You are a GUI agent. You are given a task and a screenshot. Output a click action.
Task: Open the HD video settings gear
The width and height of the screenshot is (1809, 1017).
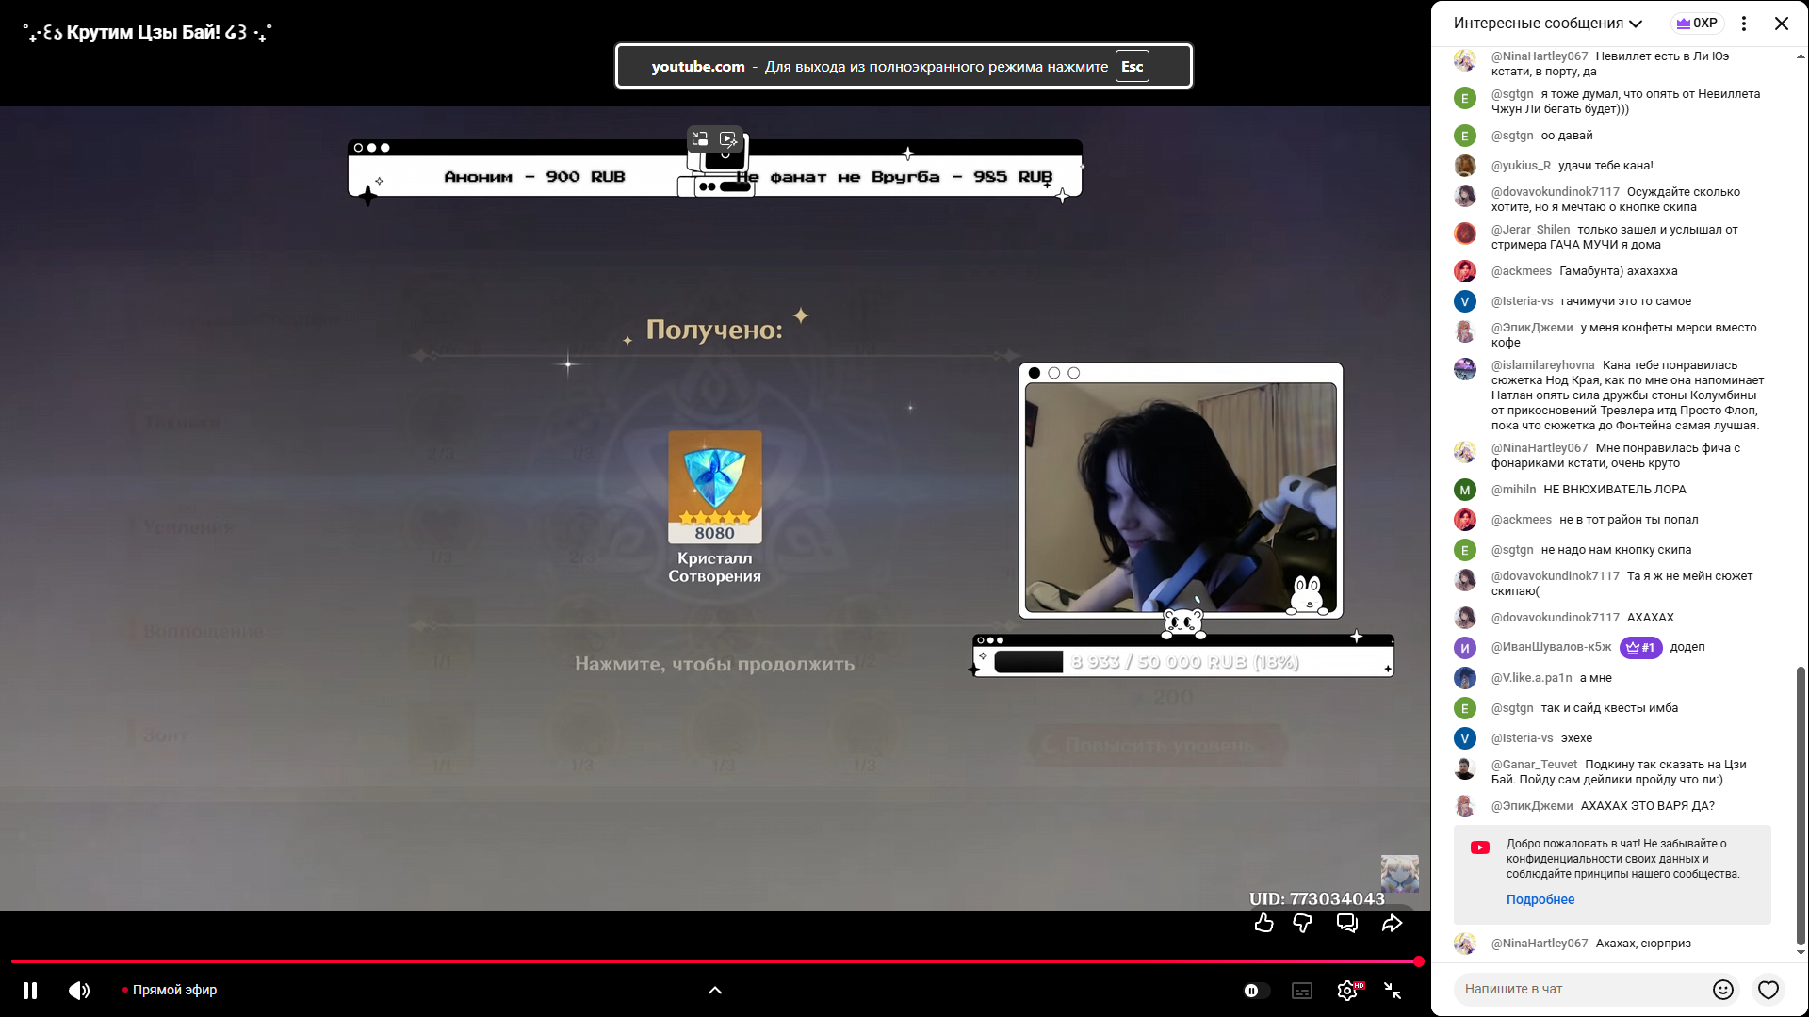pos(1347,991)
